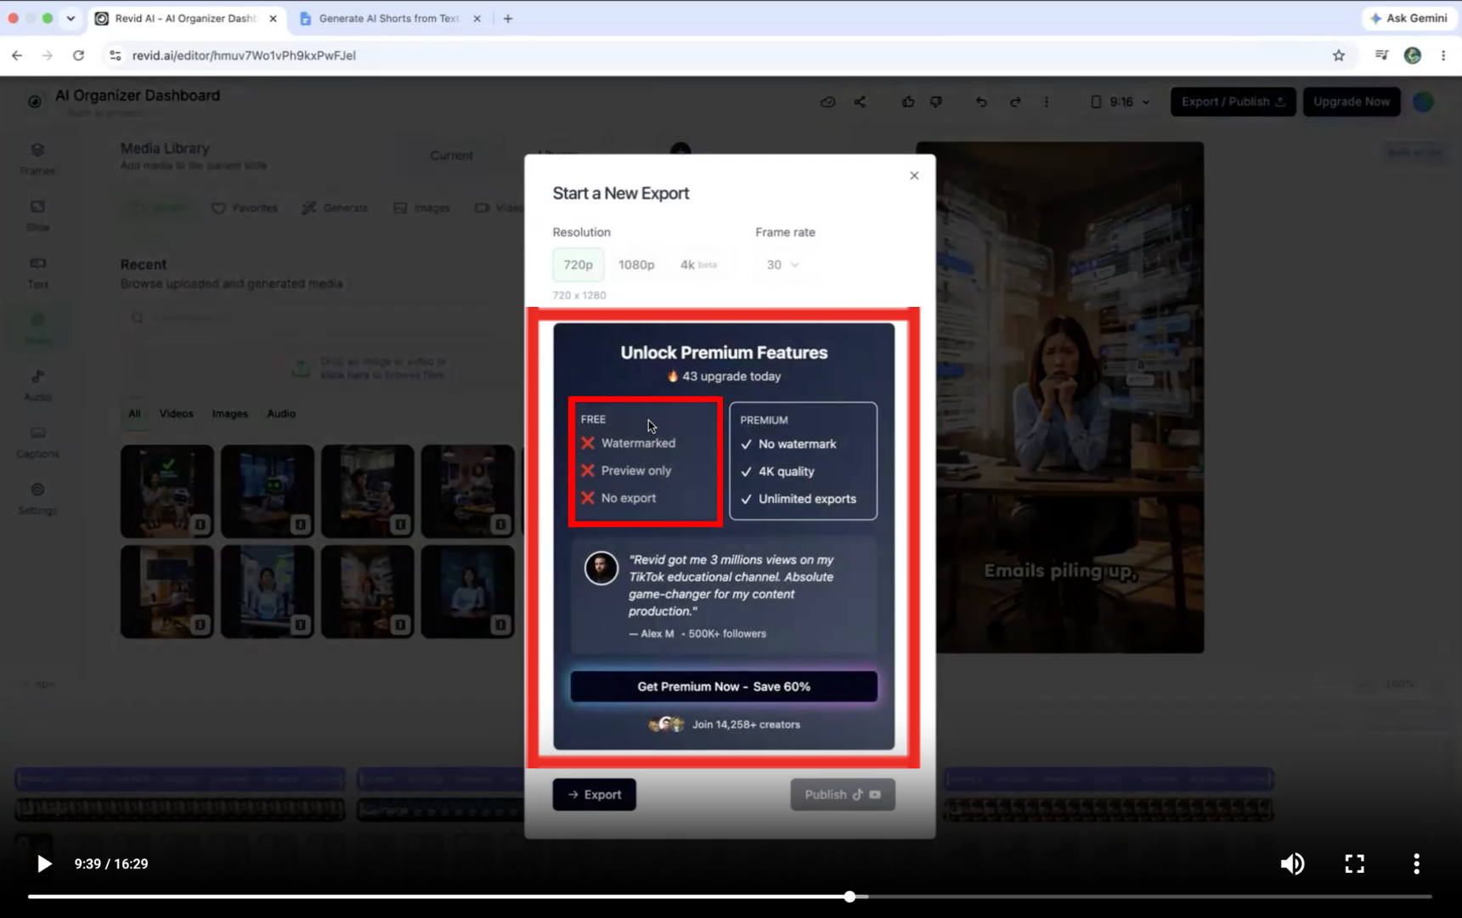Open the Slide sidebar panel
Viewport: 1462px width, 918px height.
click(37, 216)
